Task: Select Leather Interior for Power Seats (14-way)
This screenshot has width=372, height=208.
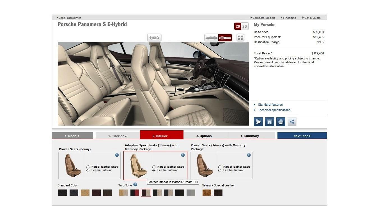Action: 220,170
